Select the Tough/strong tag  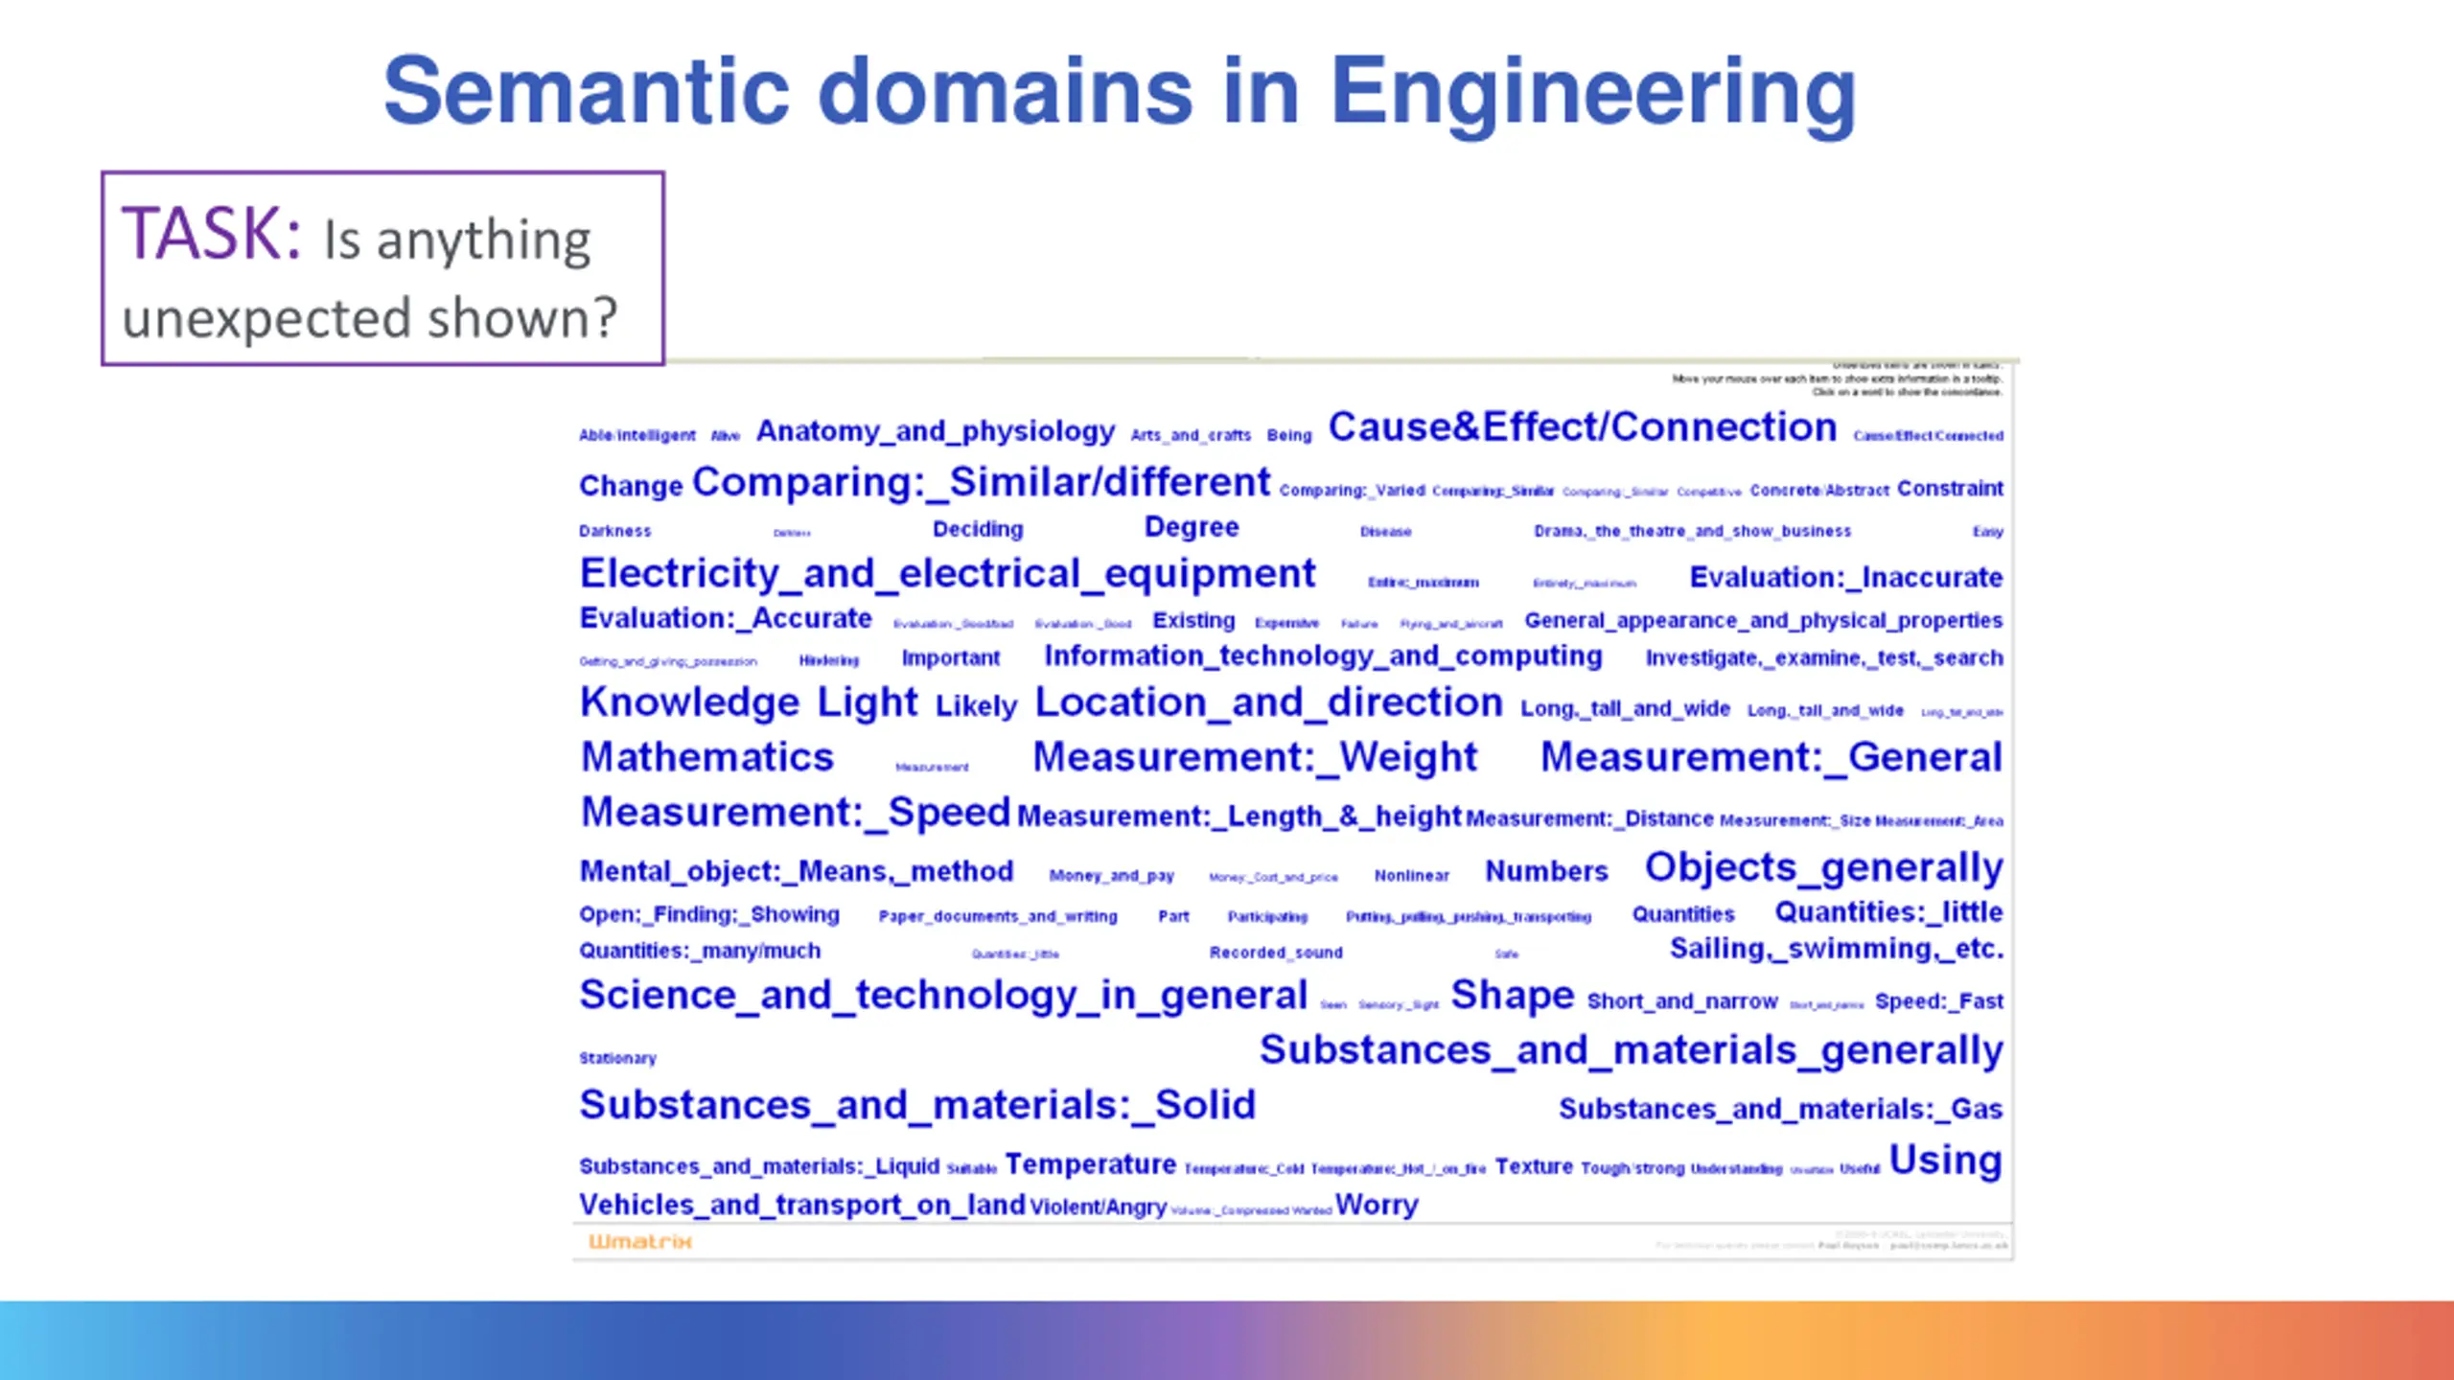click(1632, 1169)
